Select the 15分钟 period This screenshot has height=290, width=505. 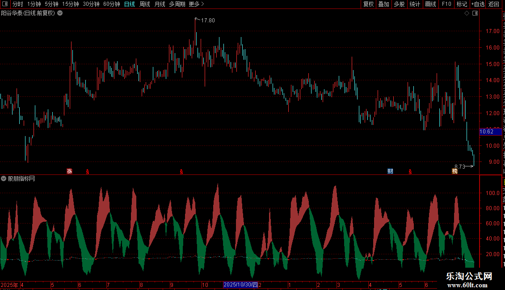point(71,4)
